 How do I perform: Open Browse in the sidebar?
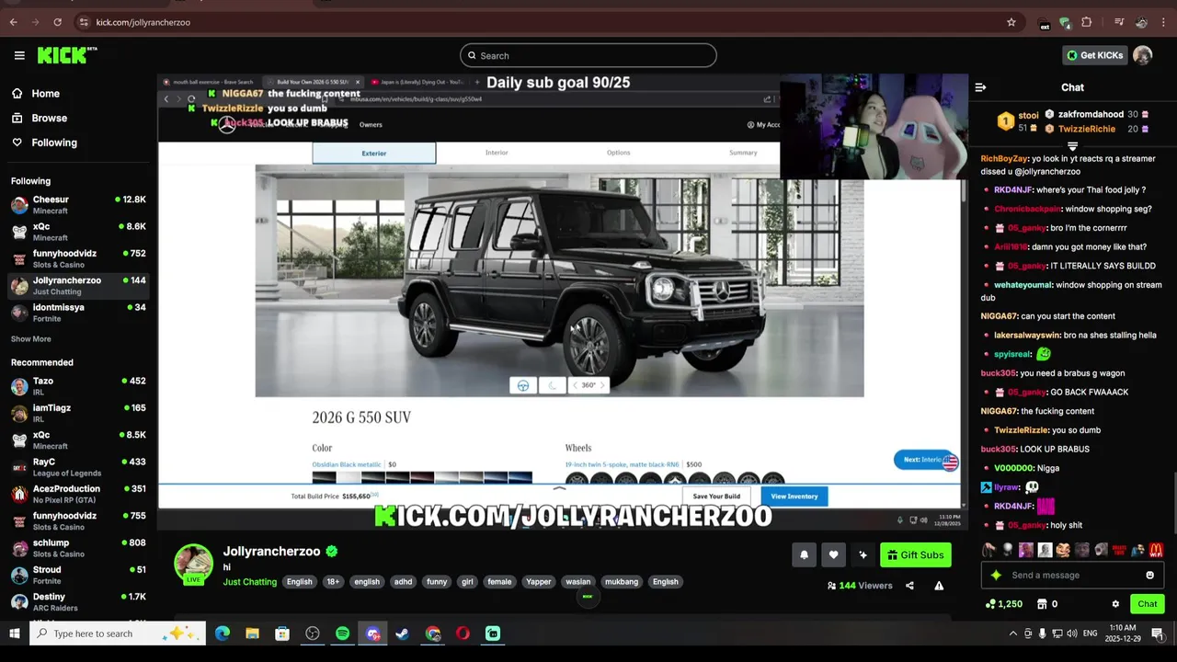click(49, 118)
